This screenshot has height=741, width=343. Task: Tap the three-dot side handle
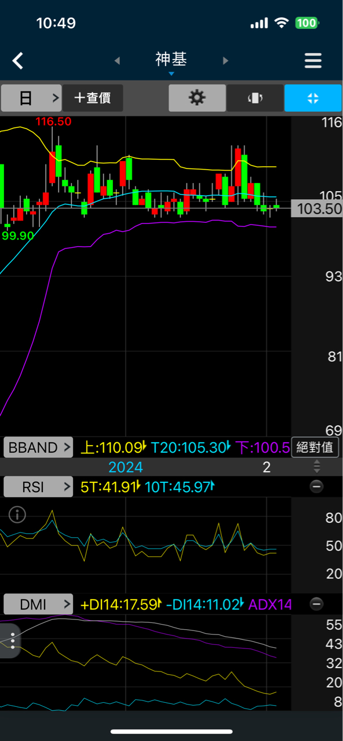coord(12,641)
